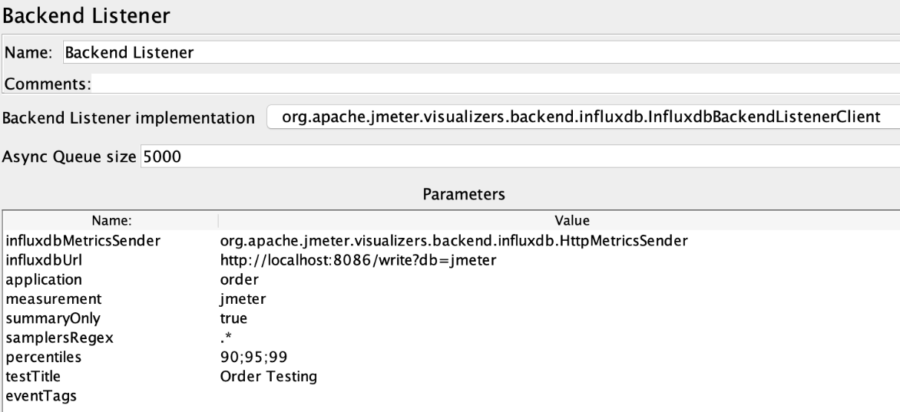Image resolution: width=900 pixels, height=412 pixels.
Task: Click the Async Queue size field
Action: click(x=520, y=156)
